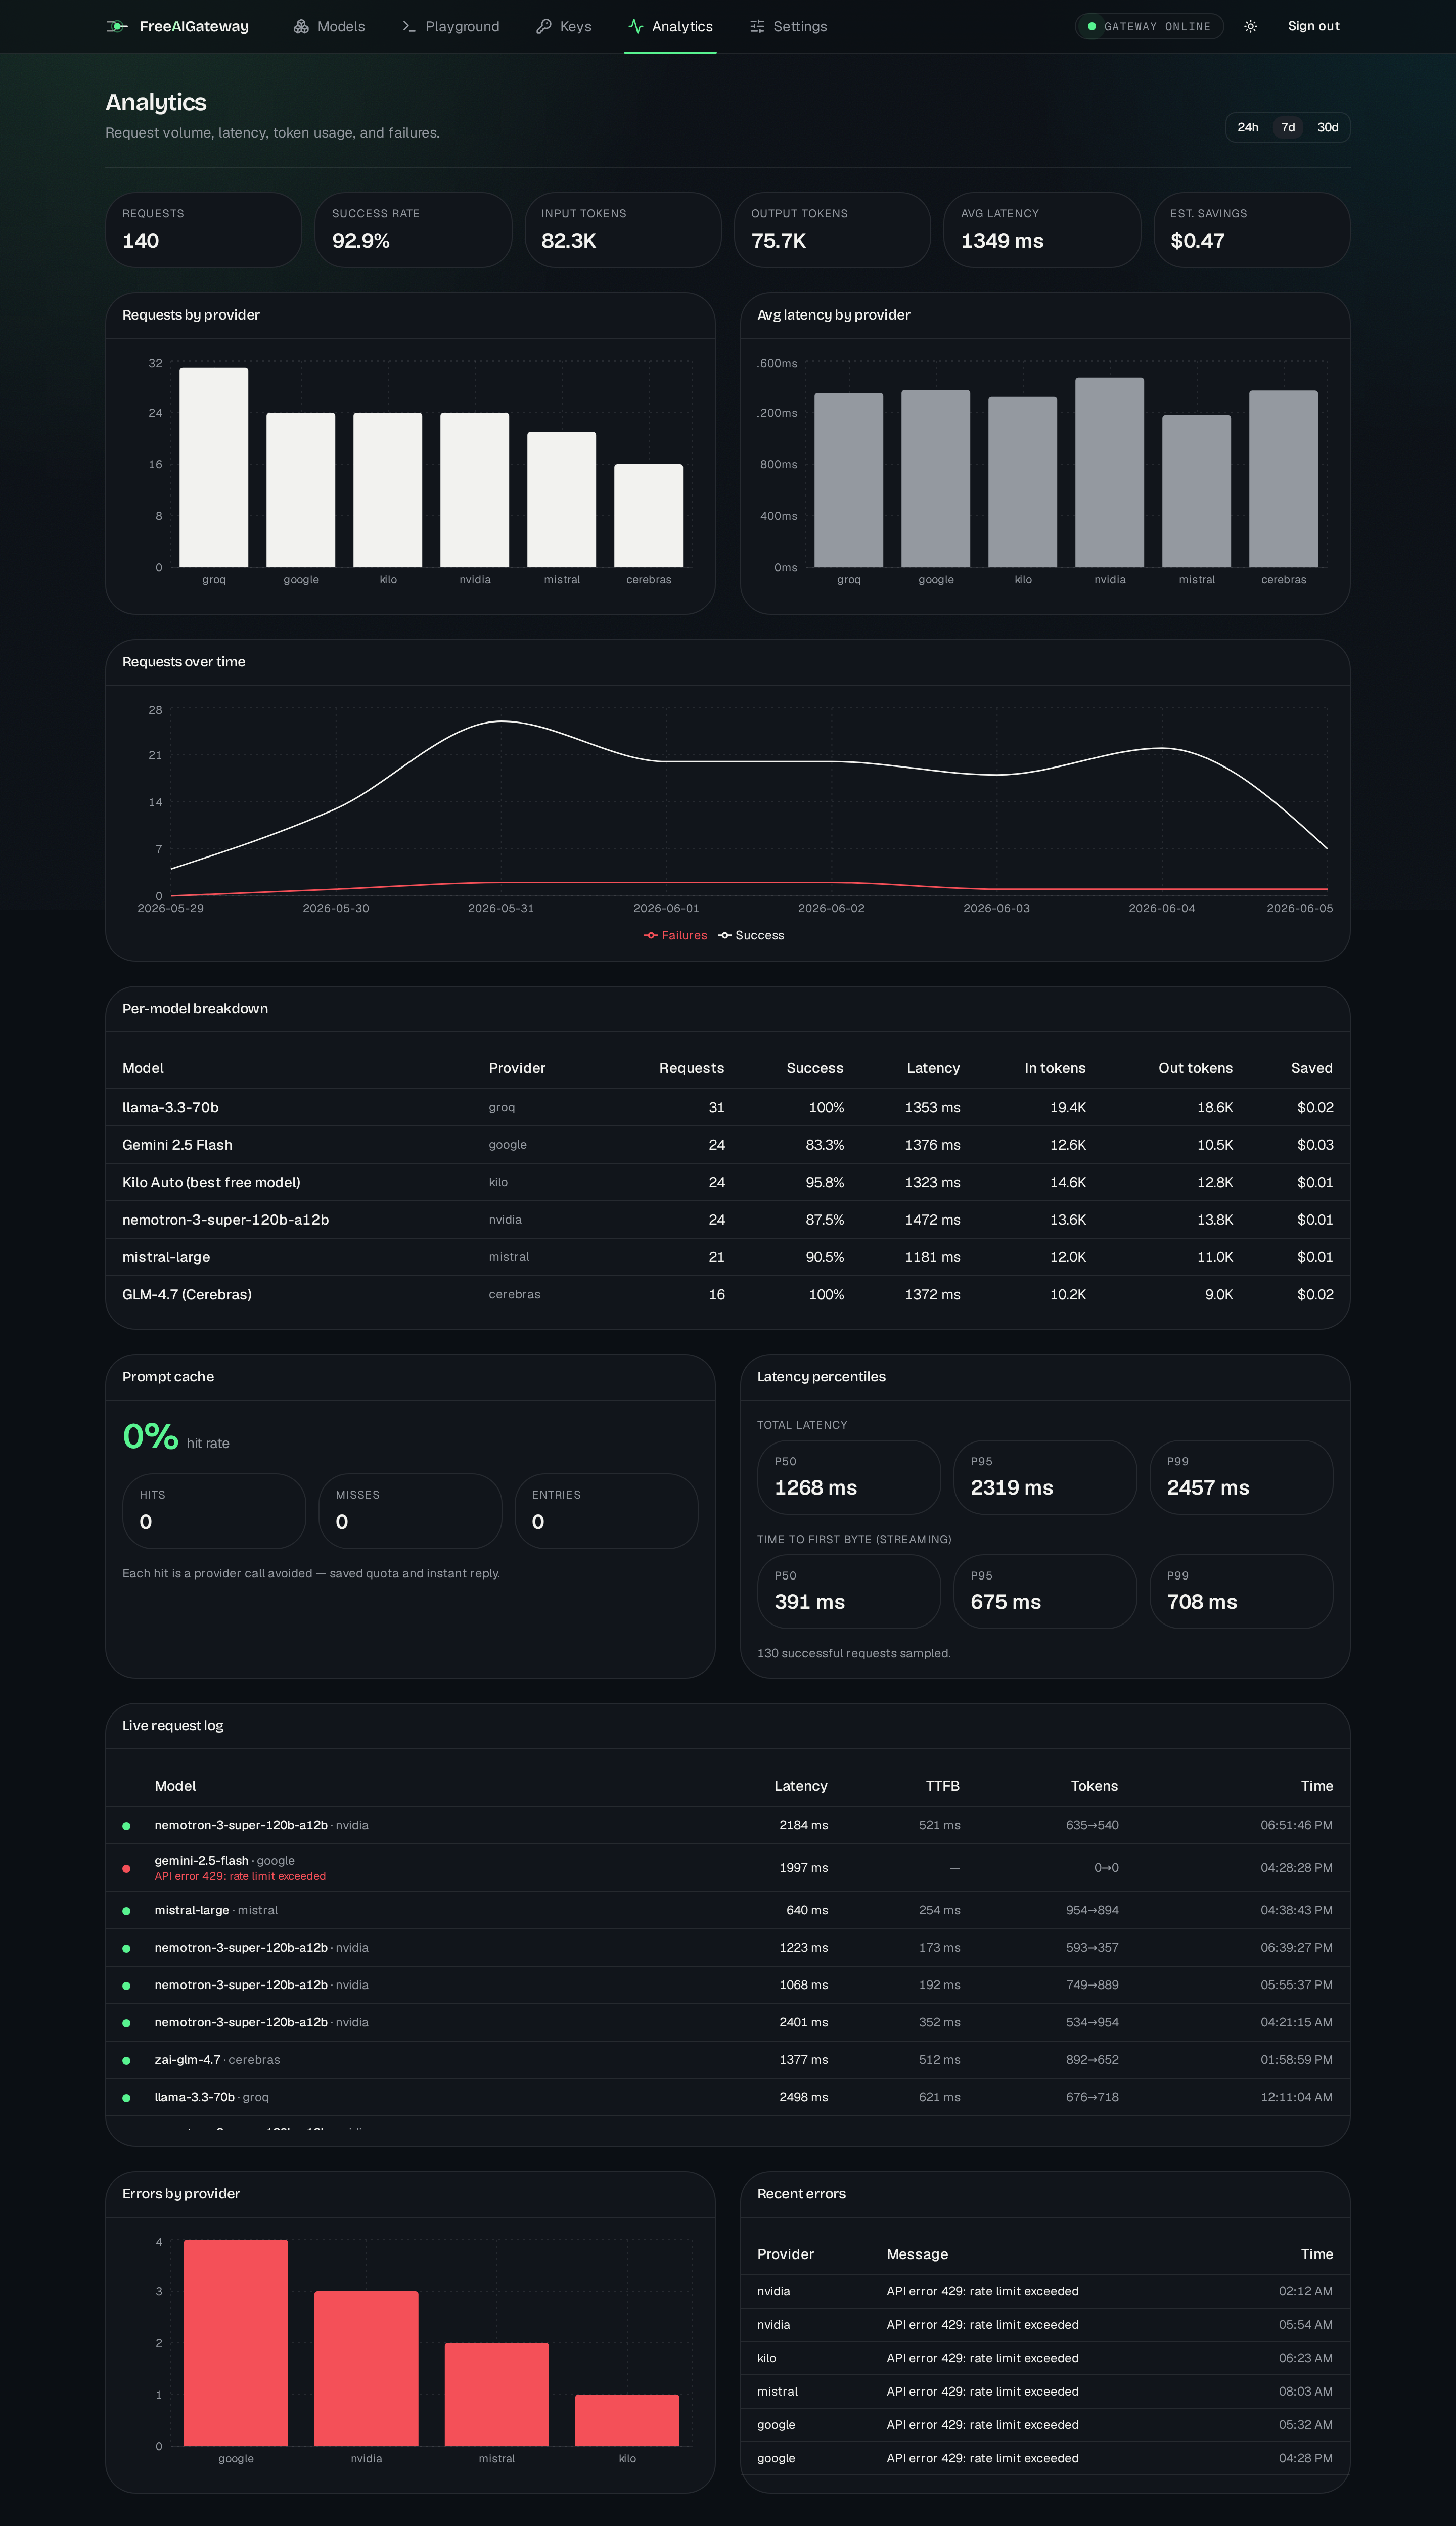
Task: Open the Playground tab
Action: [450, 26]
